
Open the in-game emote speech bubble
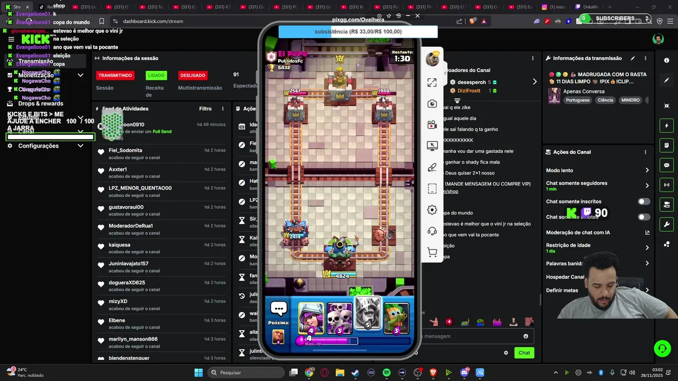tap(279, 308)
